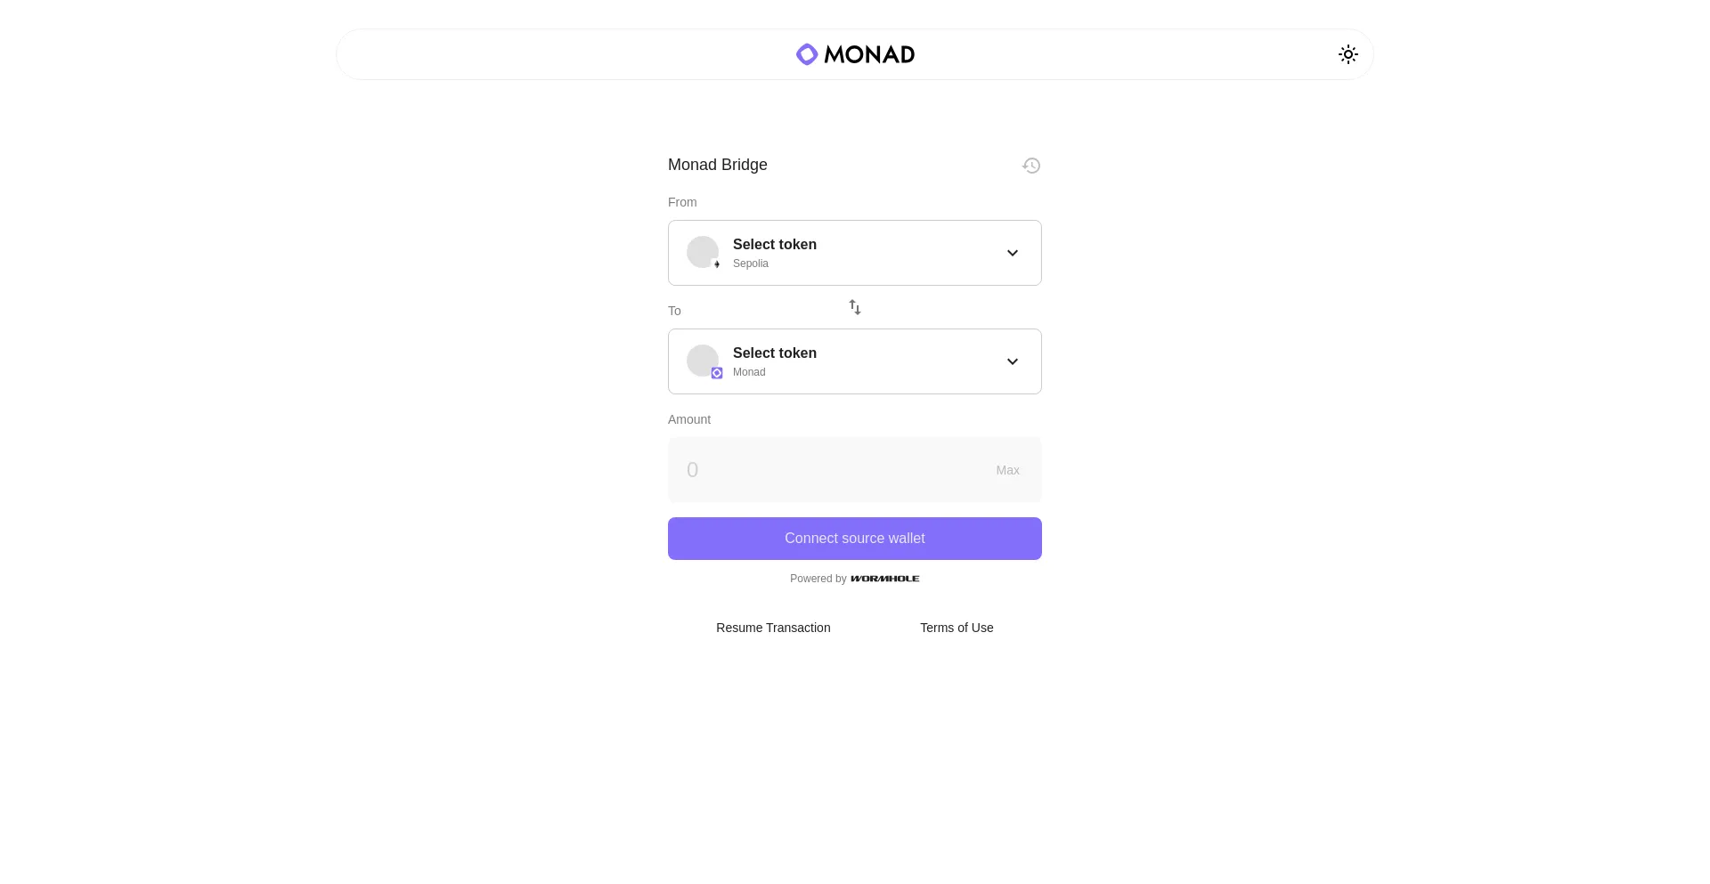Click Connect source wallet button

[855, 539]
